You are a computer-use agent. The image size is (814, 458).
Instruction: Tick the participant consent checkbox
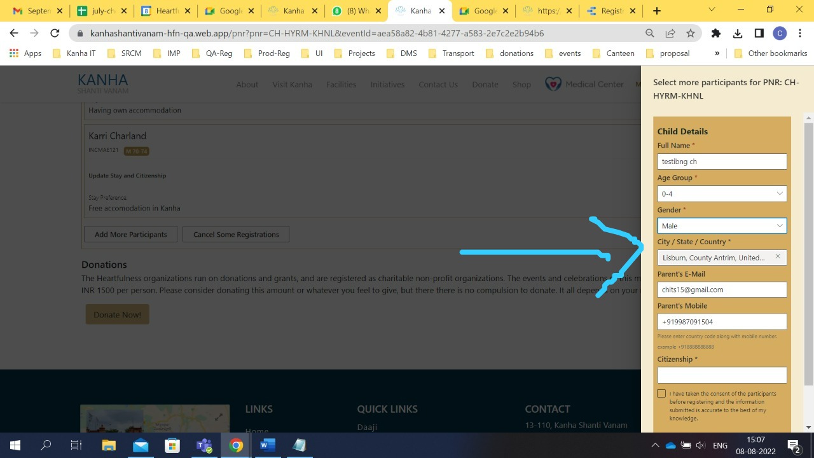(661, 394)
